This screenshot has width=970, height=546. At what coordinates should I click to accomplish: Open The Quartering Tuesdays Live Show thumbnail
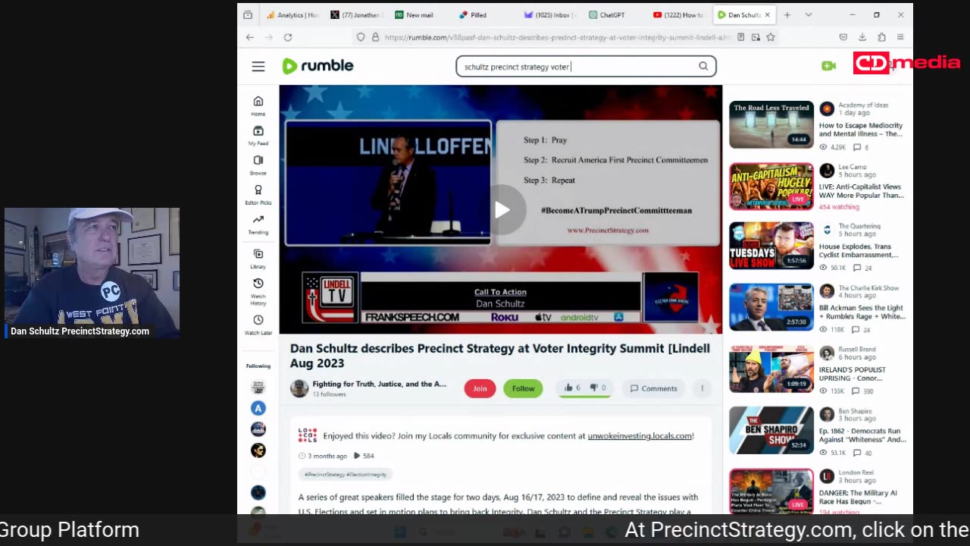(771, 246)
